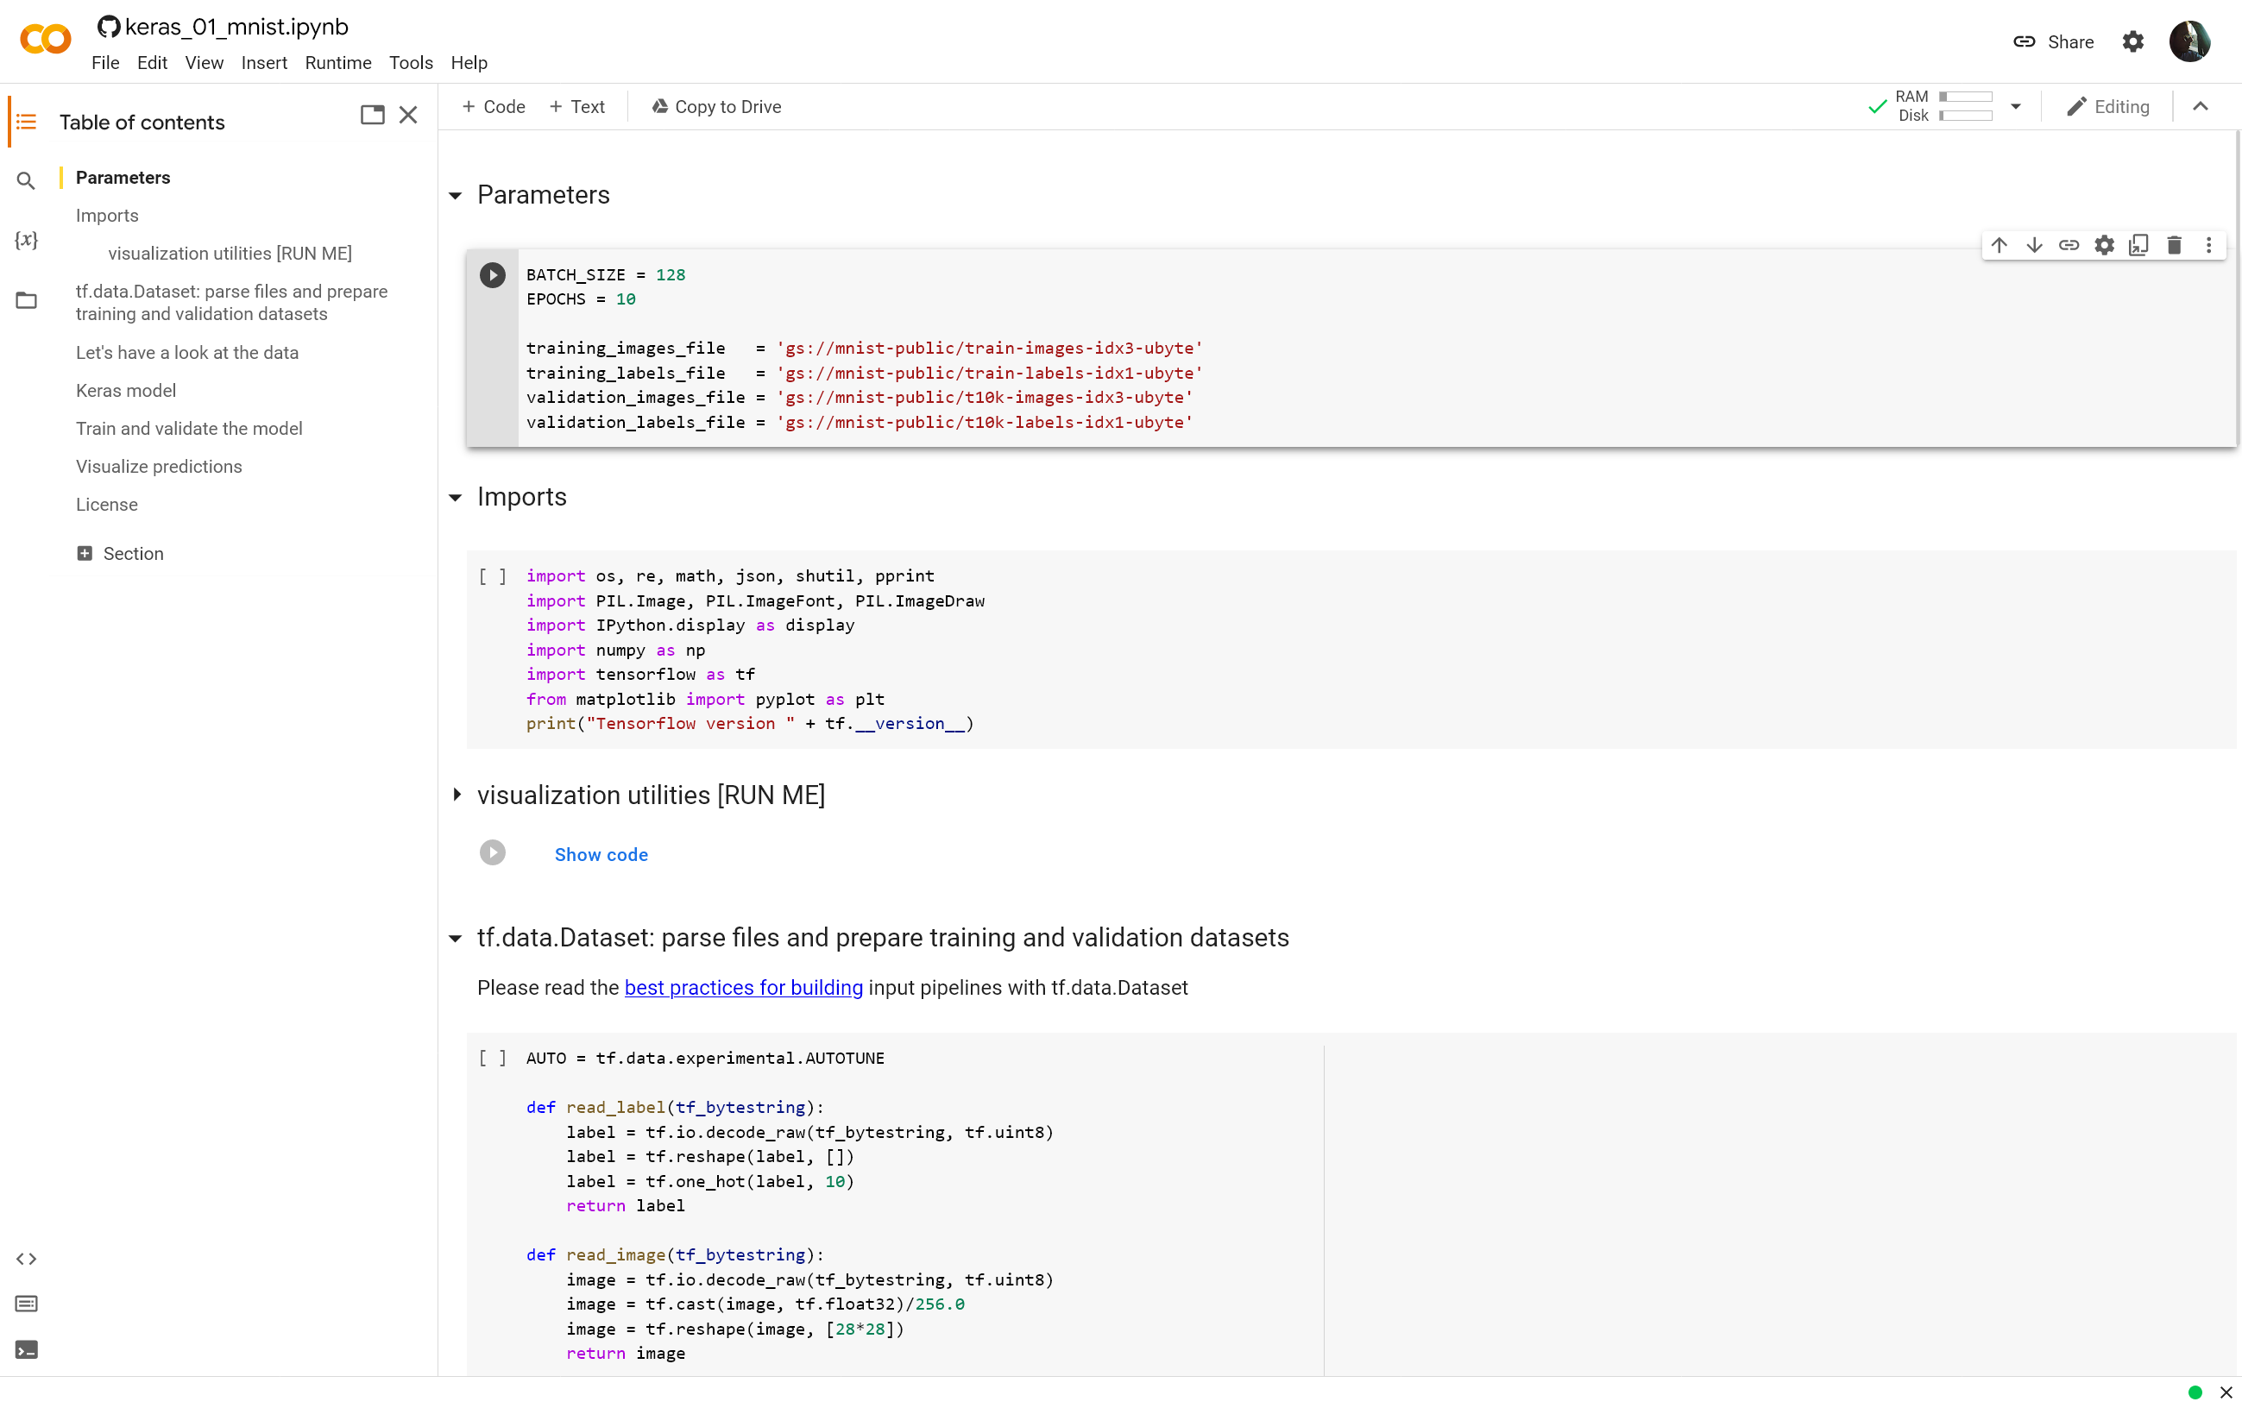Collapse the tf.data.Dataset section
Viewport: 2242px width, 1408px height.
click(x=456, y=938)
